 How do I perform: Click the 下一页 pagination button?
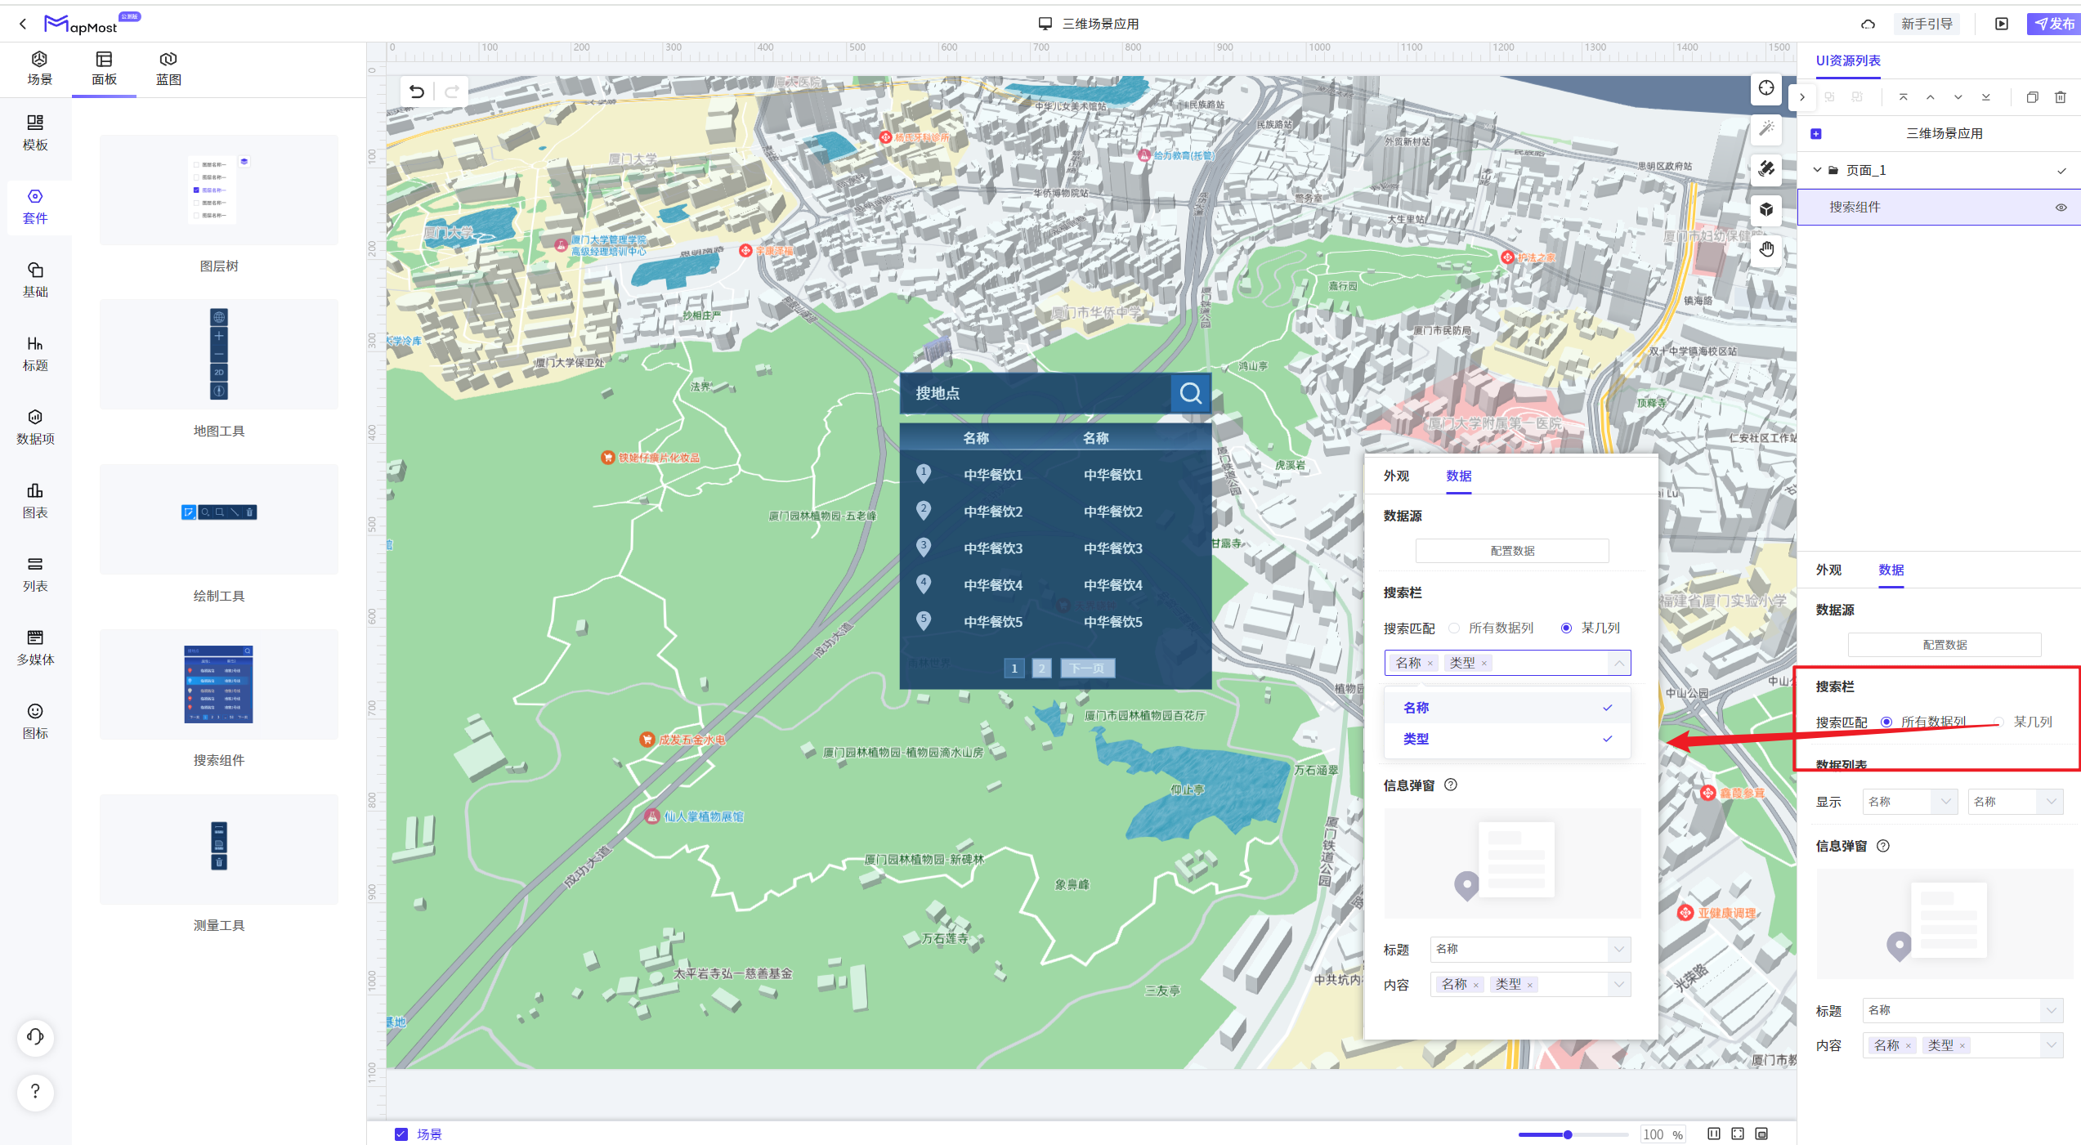click(x=1087, y=669)
